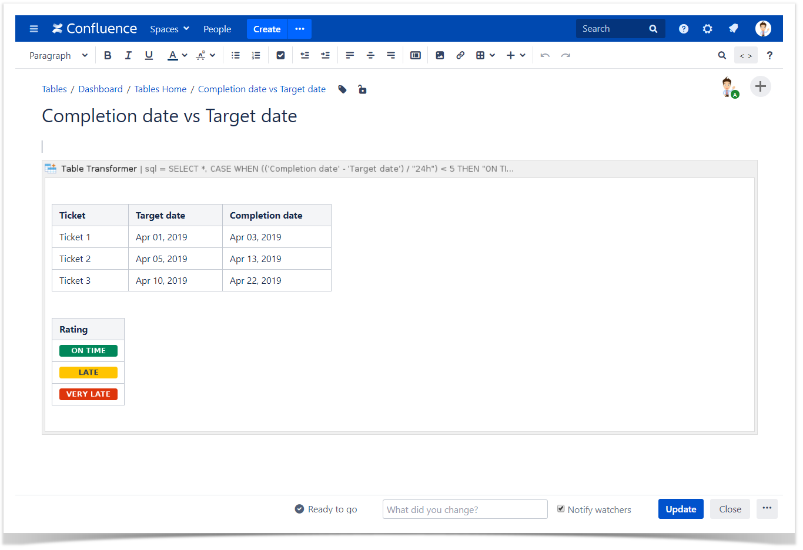Click the Update button

[x=680, y=509]
